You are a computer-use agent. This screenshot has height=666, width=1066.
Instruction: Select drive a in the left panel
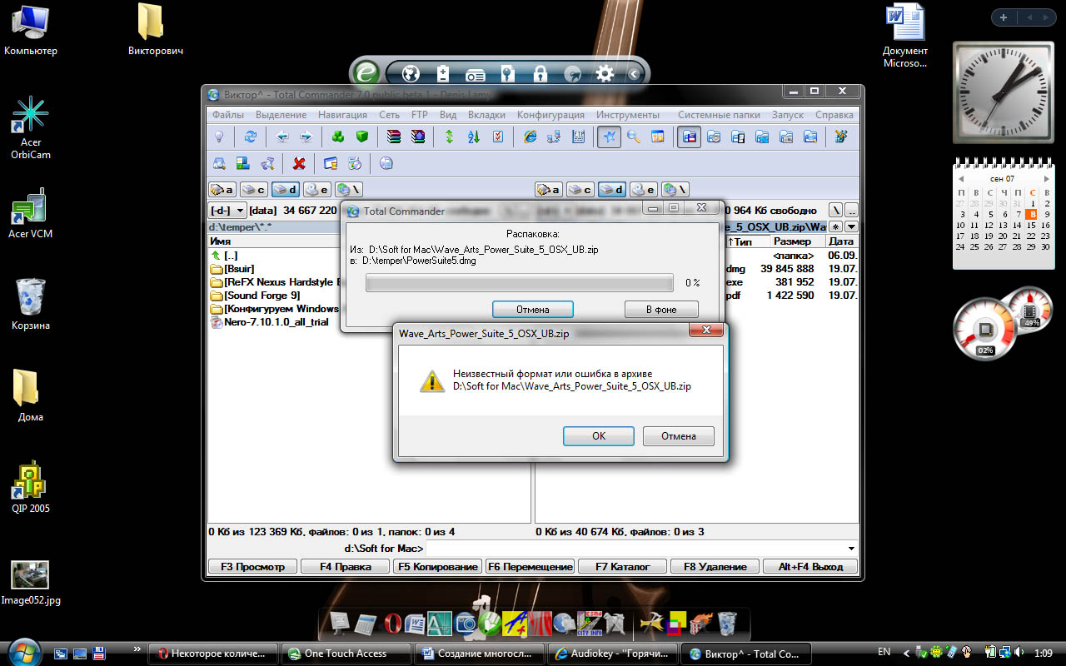coord(222,190)
